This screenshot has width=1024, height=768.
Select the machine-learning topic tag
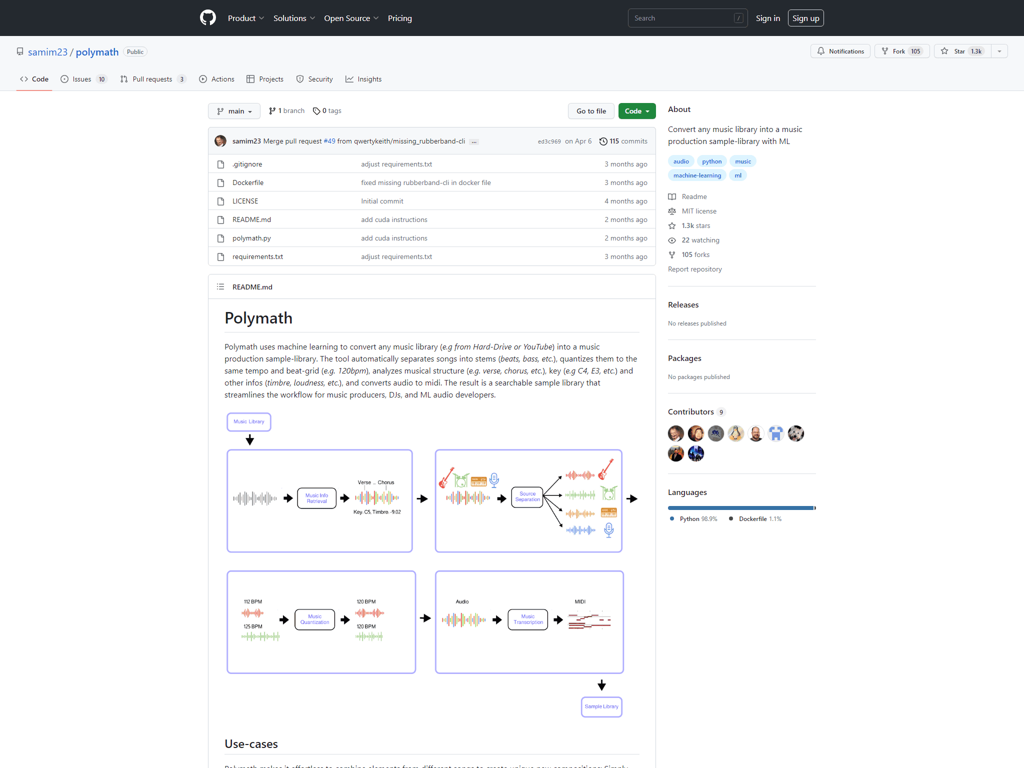(697, 175)
